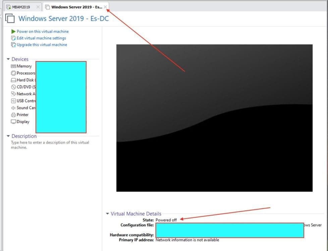Open the Printer device entry
The width and height of the screenshot is (328, 251).
(22, 115)
